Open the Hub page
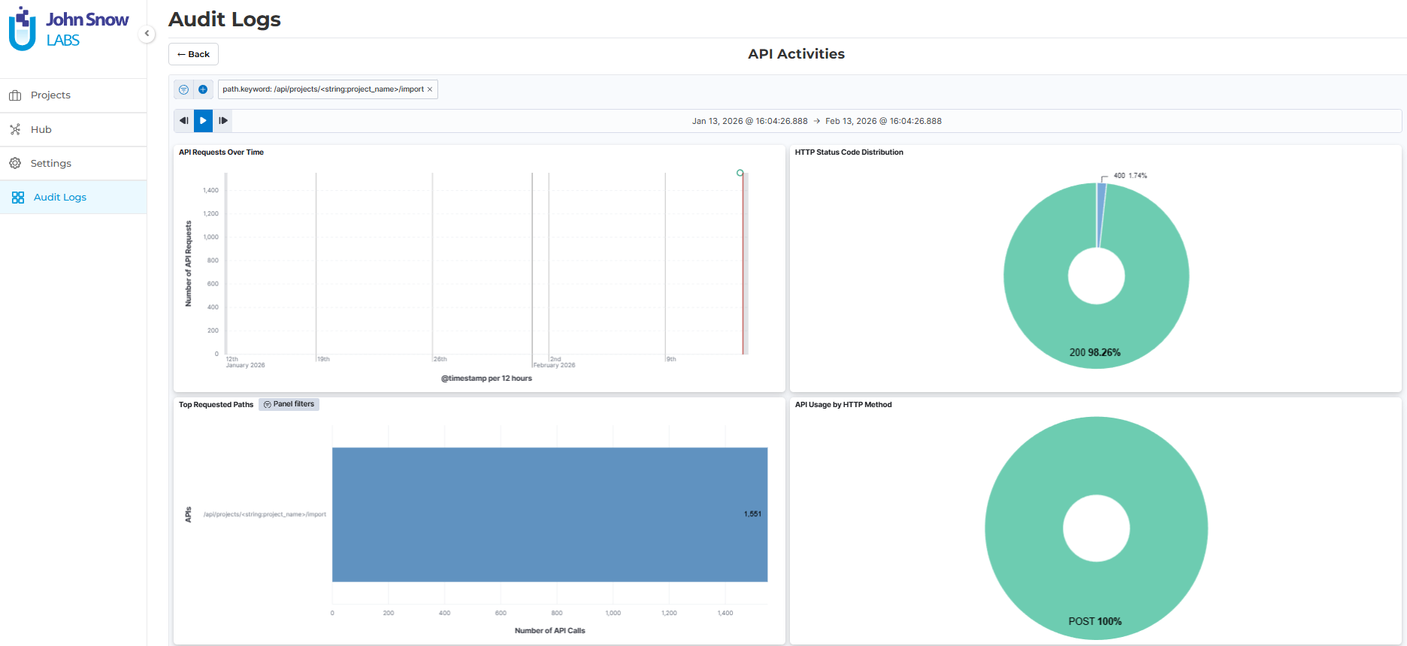Viewport: 1407px width, 646px height. 41,129
